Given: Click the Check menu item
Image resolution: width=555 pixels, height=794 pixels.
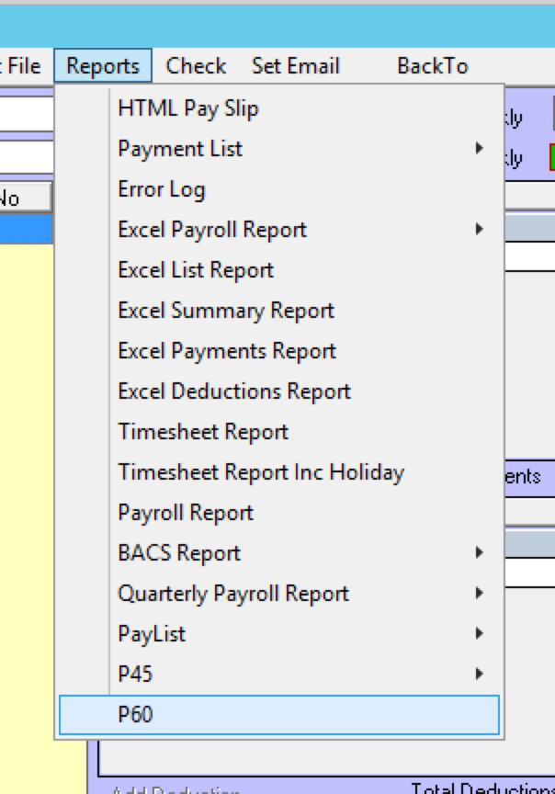Looking at the screenshot, I should [196, 66].
